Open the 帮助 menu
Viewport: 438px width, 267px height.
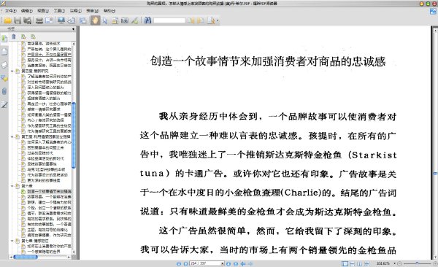click(x=109, y=11)
